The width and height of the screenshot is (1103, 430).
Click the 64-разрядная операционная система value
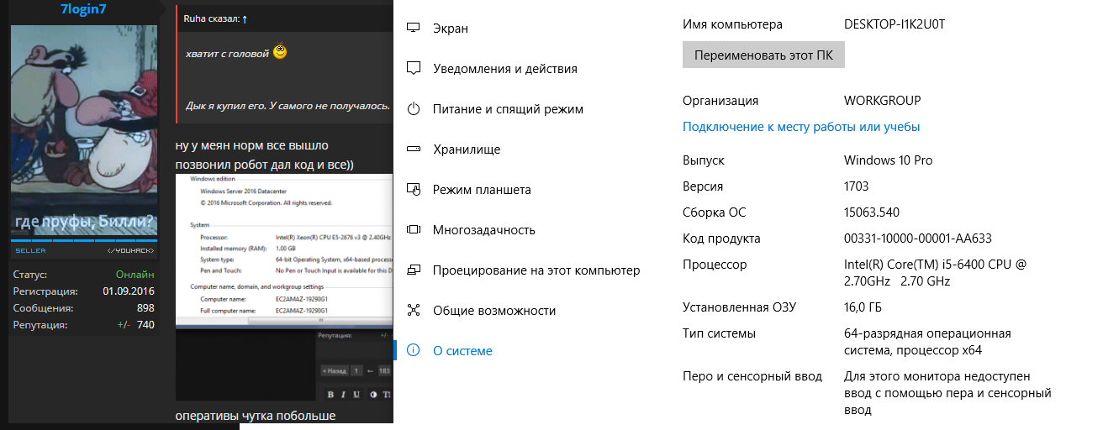point(927,342)
